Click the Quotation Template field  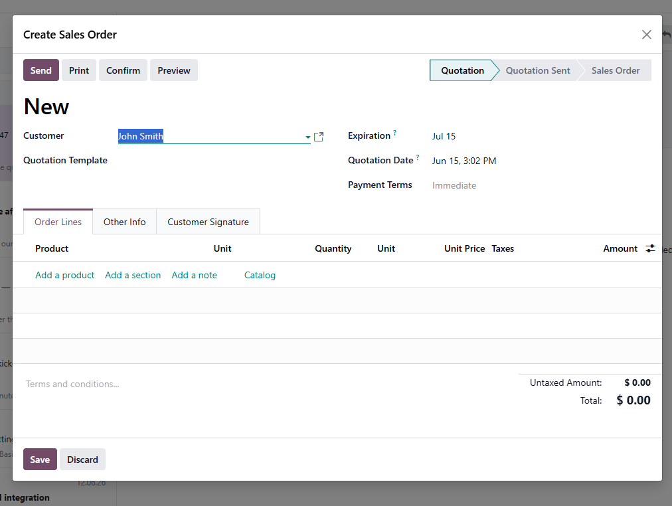tap(214, 161)
